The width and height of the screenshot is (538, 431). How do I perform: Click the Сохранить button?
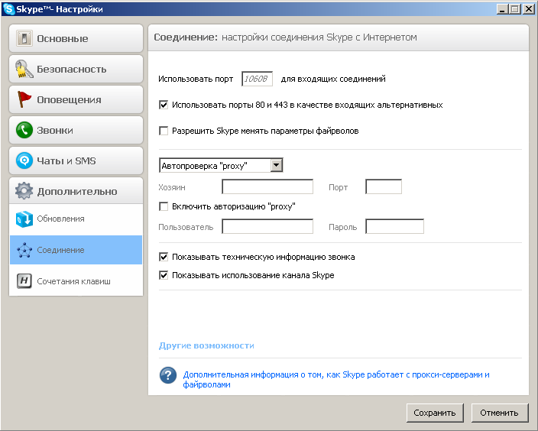(435, 413)
